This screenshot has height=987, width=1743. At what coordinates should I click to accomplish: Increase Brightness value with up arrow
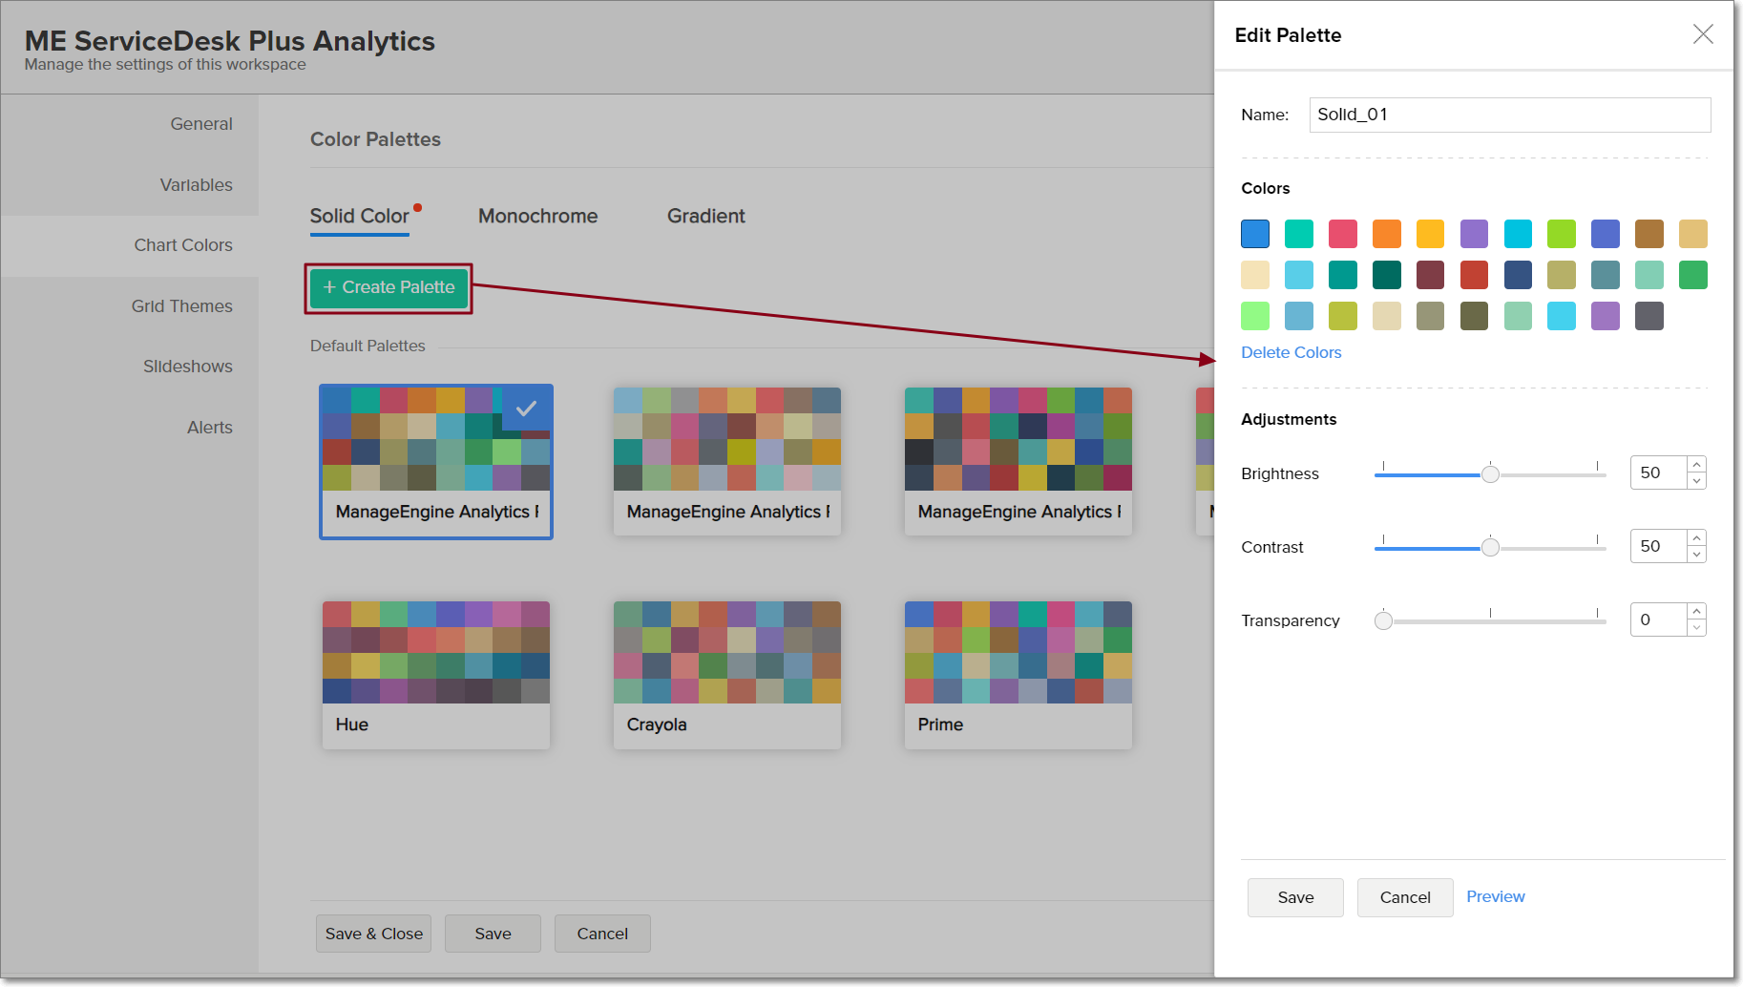[x=1696, y=465]
